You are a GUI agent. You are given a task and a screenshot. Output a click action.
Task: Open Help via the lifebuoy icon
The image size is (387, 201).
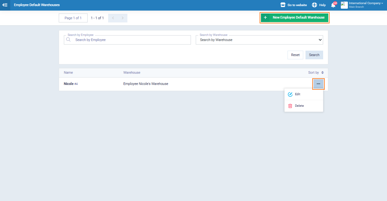(x=314, y=5)
